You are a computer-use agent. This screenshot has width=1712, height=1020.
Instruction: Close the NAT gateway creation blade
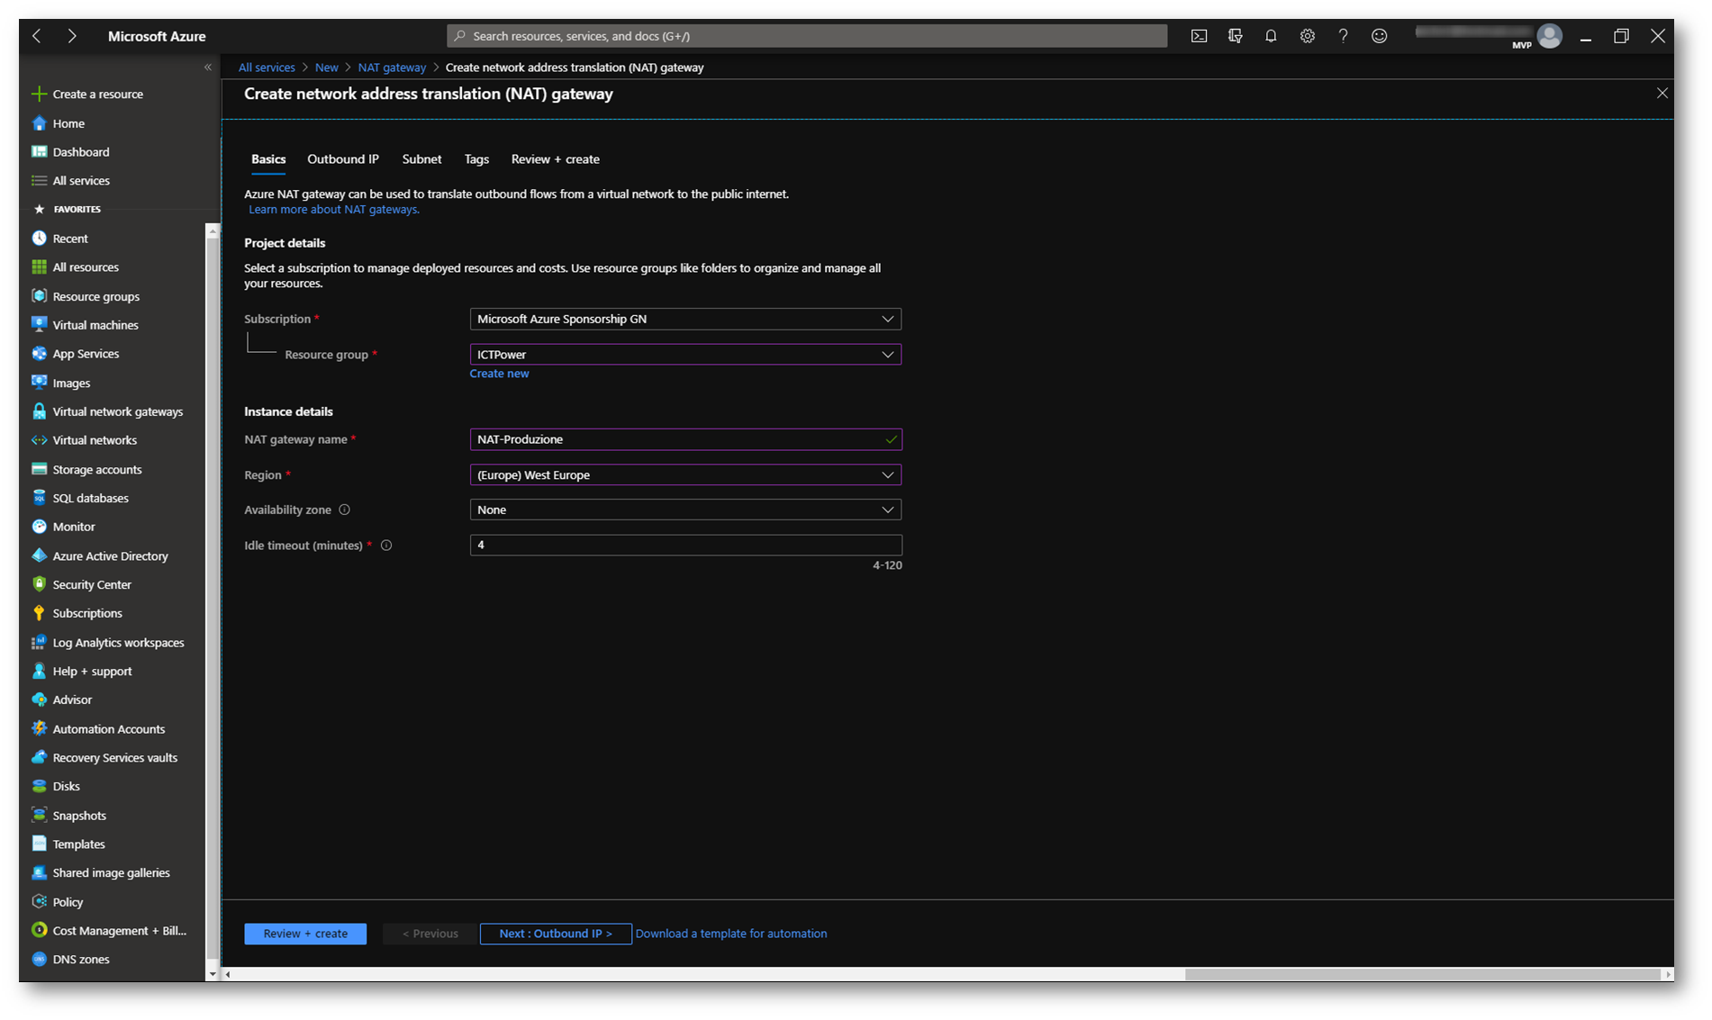(x=1662, y=94)
